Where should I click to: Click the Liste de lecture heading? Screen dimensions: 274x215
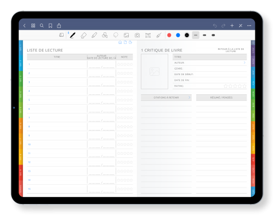point(45,50)
